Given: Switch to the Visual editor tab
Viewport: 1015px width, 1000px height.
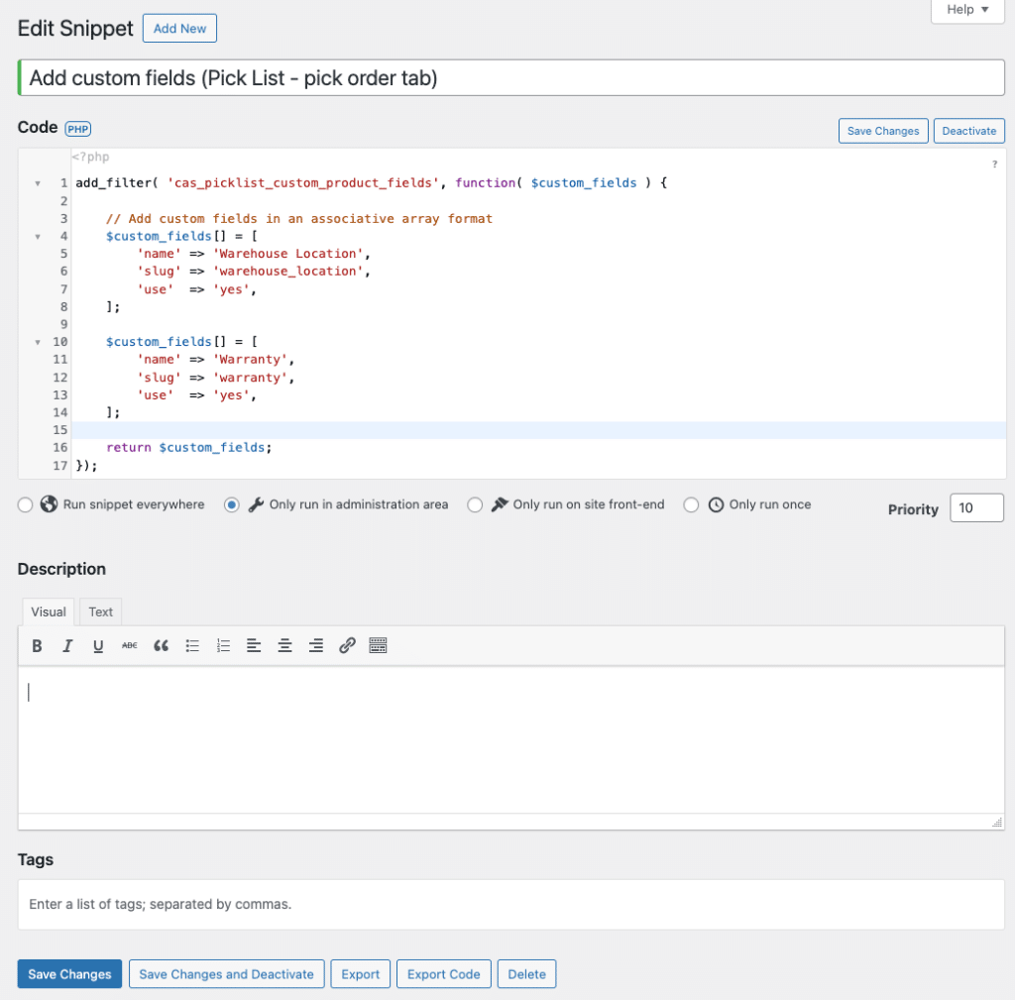Looking at the screenshot, I should (49, 611).
